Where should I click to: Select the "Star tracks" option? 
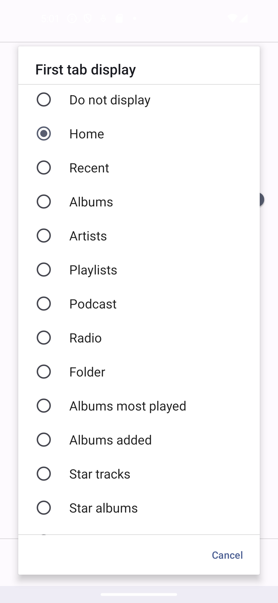44,474
